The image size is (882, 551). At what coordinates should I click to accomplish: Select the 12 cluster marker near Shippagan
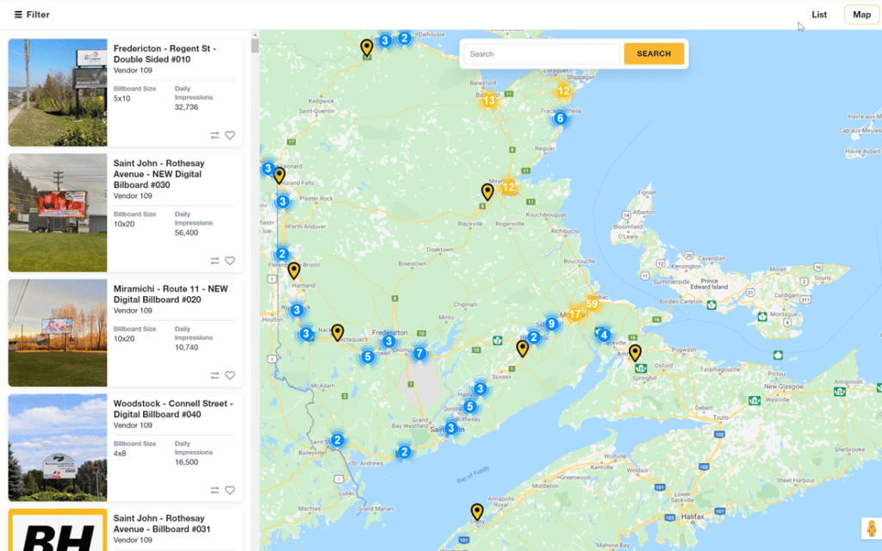(x=563, y=91)
